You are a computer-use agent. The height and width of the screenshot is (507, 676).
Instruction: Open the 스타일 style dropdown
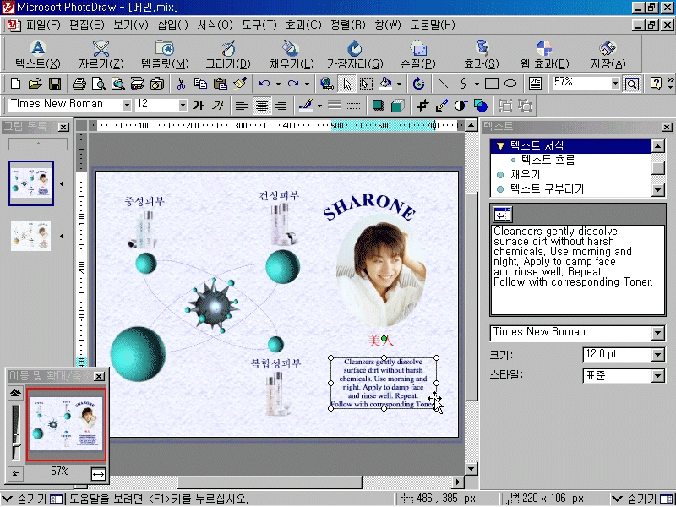point(658,376)
